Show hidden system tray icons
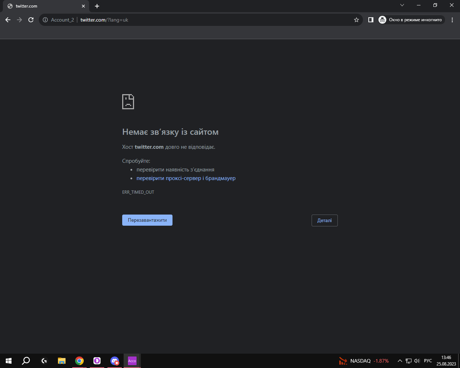 400,361
